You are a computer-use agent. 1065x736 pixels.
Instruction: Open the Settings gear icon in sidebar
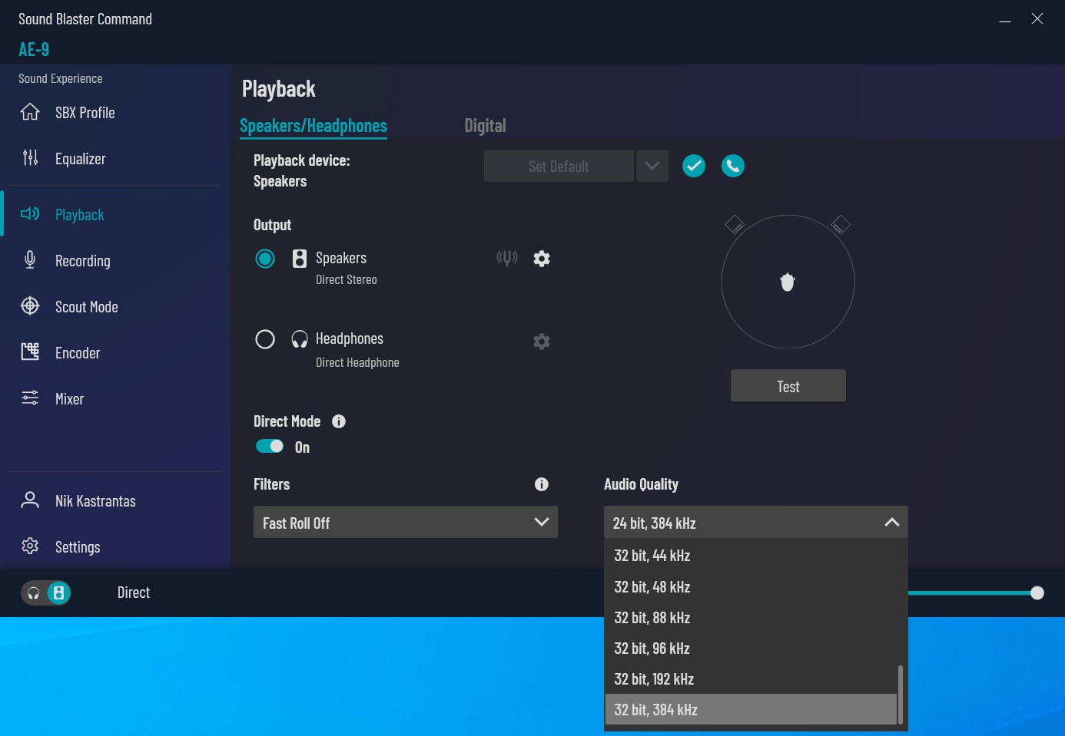pos(30,546)
